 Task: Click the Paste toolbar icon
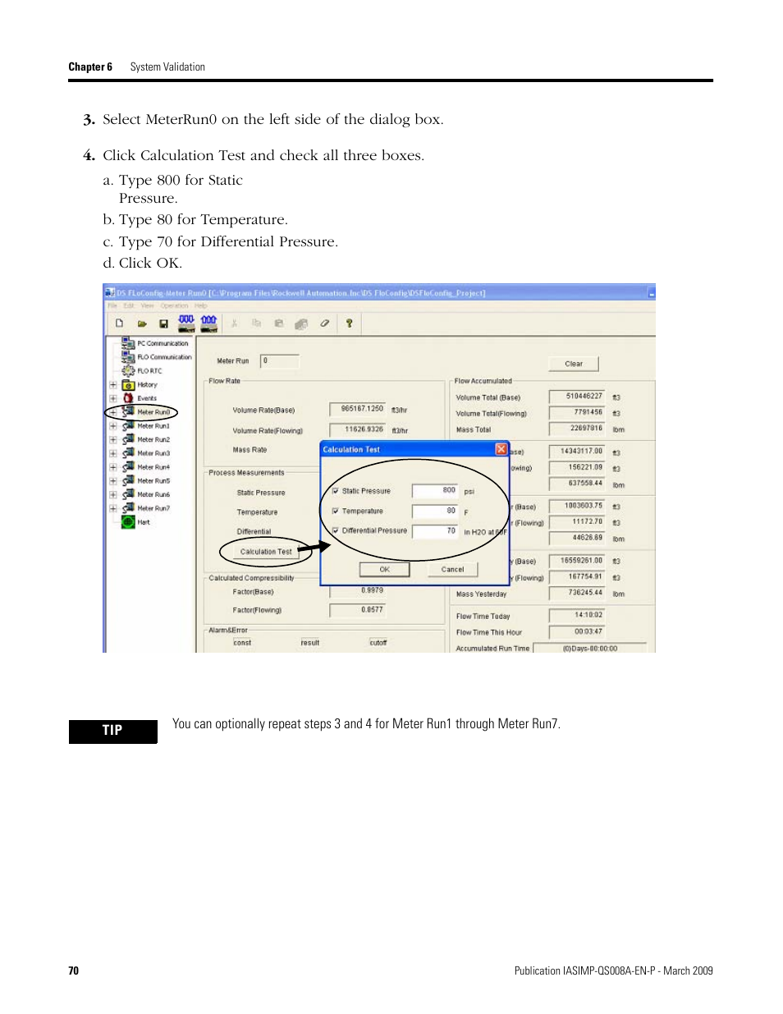point(279,323)
